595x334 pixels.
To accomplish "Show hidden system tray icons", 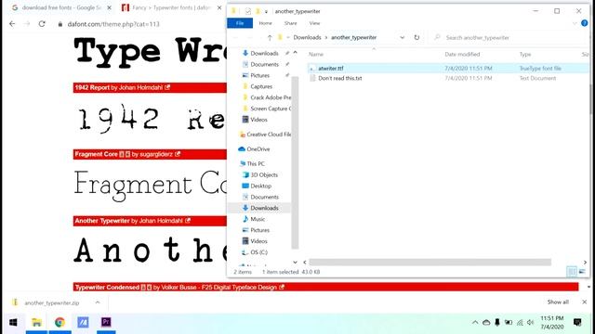I will [x=475, y=323].
